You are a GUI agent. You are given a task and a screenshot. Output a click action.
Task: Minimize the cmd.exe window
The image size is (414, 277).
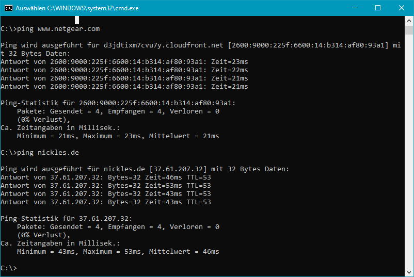[355, 8]
